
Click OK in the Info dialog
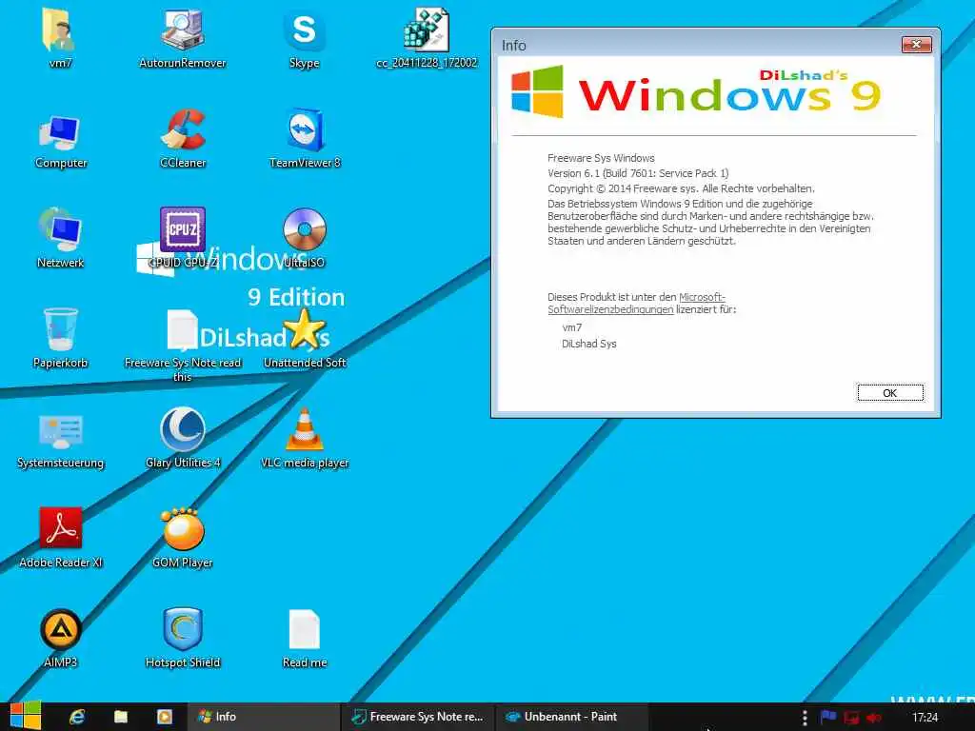click(890, 393)
